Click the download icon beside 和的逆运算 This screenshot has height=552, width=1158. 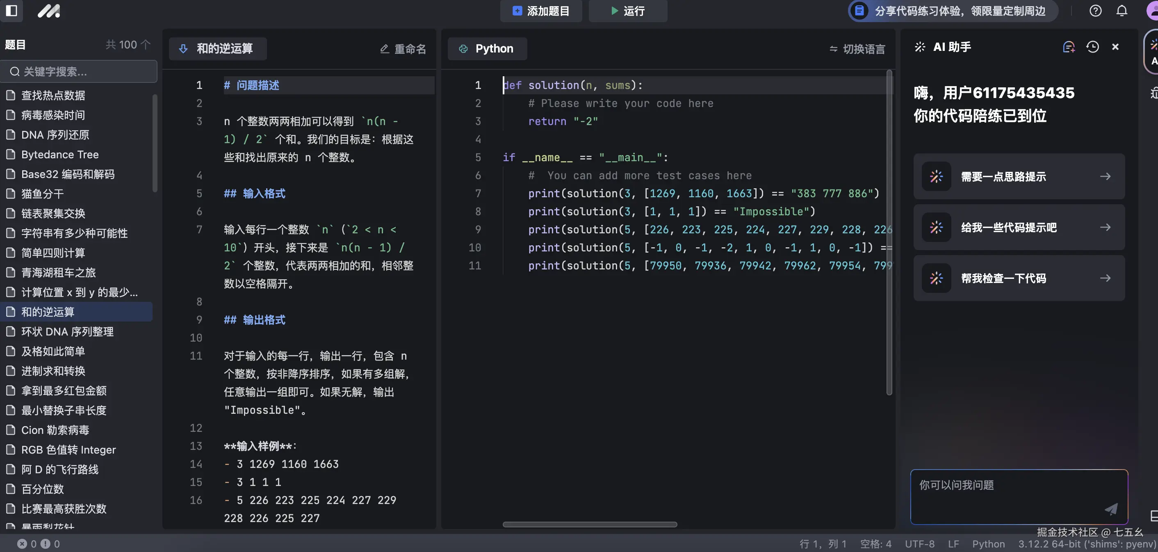coord(183,48)
